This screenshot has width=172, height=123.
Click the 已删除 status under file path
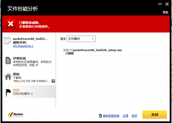[x=70, y=53]
